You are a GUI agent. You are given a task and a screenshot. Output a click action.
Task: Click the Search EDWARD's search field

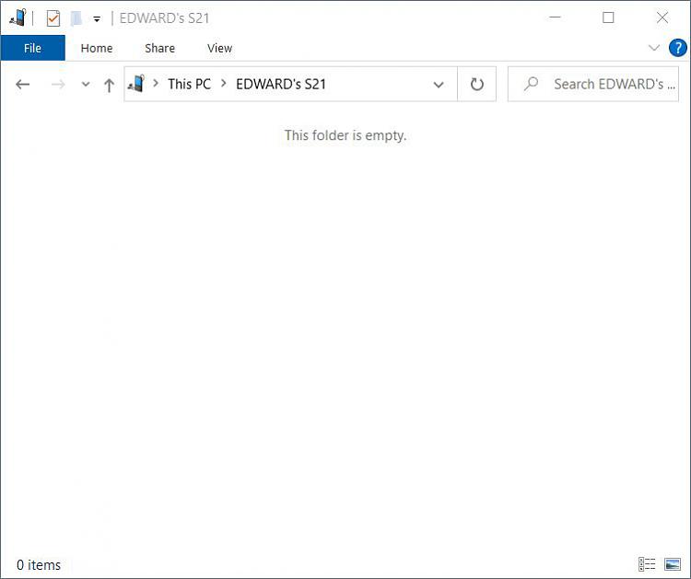pyautogui.click(x=593, y=84)
